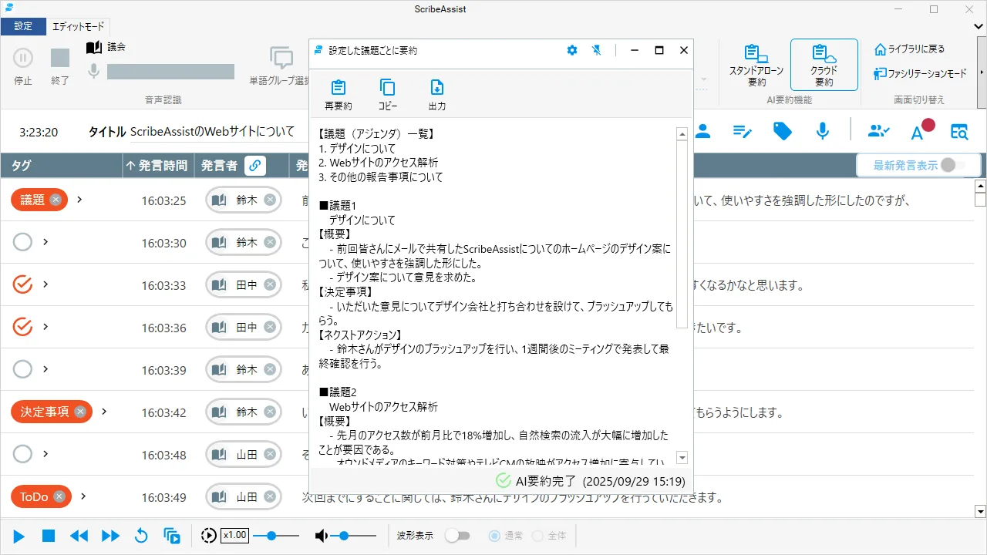Export the summary using the 出力 icon
The image size is (987, 555).
tap(437, 87)
